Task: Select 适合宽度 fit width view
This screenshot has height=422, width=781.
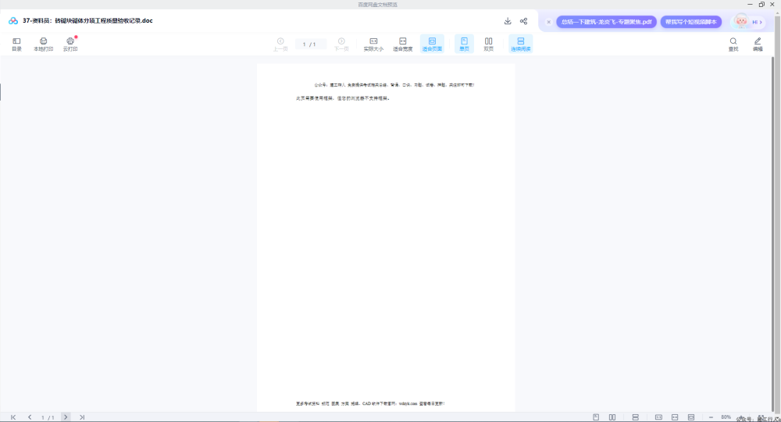Action: (403, 44)
